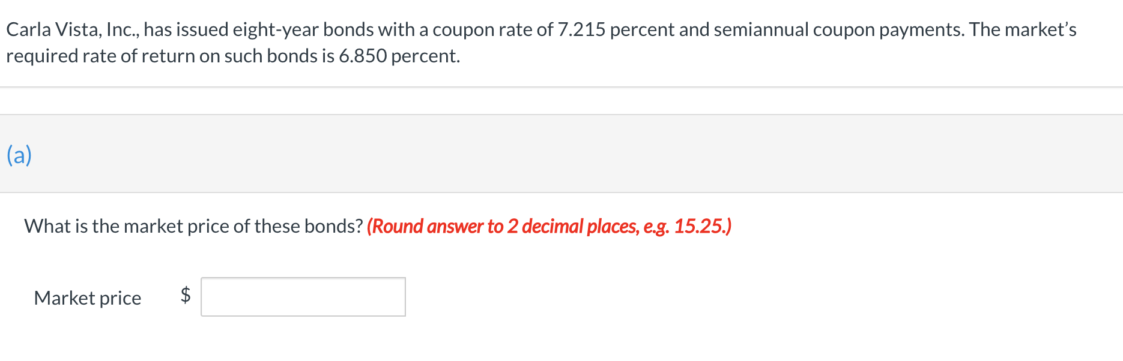Click the question 'What is the market price'
The width and height of the screenshot is (1123, 361).
[193, 226]
